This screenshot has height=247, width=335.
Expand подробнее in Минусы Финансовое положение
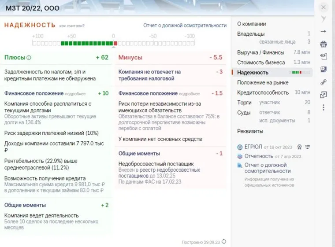(190, 94)
